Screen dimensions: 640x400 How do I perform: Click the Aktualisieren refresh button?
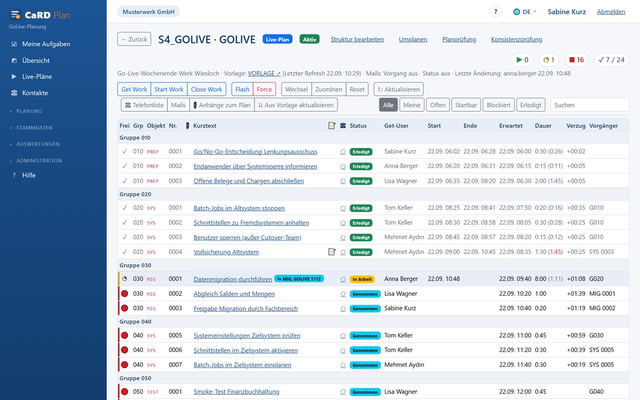[398, 89]
